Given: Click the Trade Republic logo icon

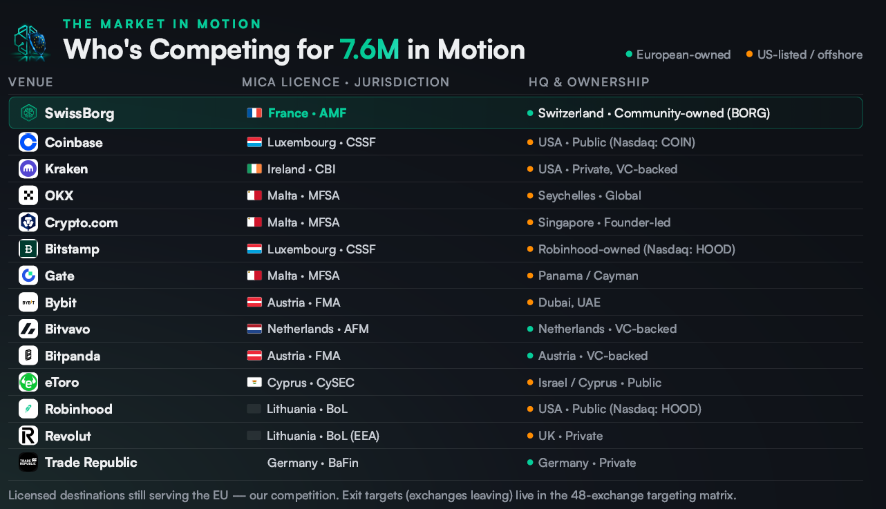Looking at the screenshot, I should (28, 462).
